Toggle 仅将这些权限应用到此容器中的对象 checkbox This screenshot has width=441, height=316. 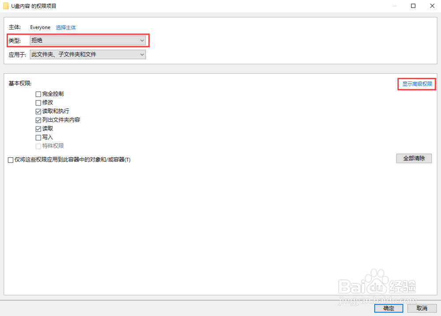tap(11, 160)
